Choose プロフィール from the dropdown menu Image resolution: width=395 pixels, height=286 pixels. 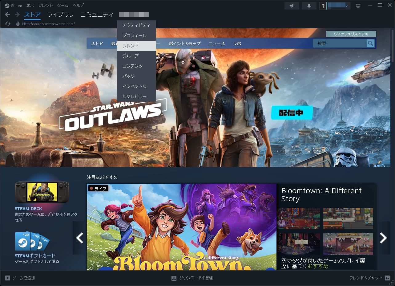click(x=136, y=35)
